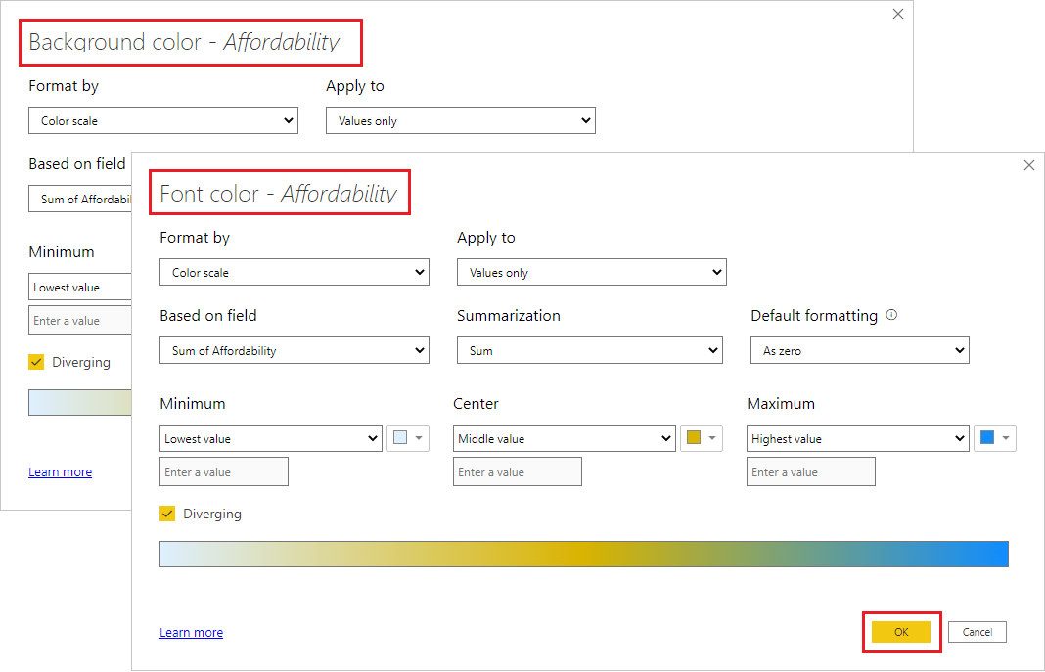Toggle Diverging checkbox in Background color dialog
Viewport: 1045px width, 672px height.
point(36,362)
